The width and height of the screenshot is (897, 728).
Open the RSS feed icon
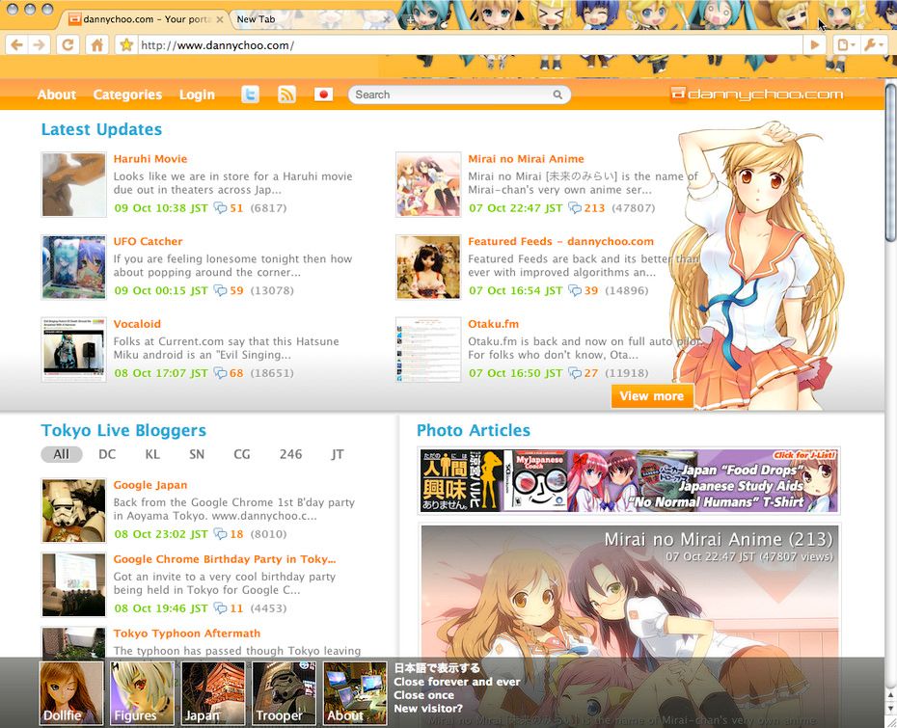[x=286, y=94]
